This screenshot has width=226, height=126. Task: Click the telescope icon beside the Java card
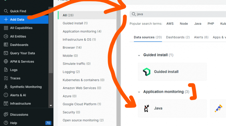(x=218, y=108)
